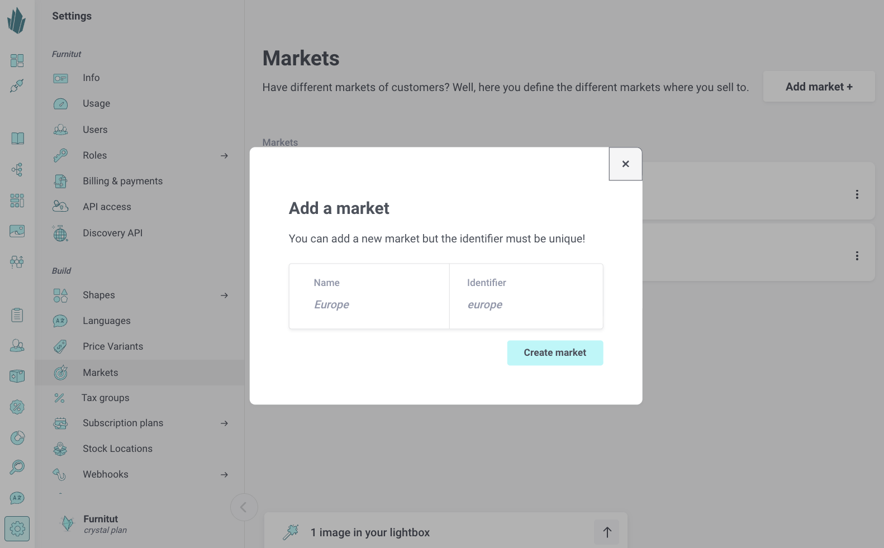Expand the Shapes submenu arrow

(x=224, y=296)
